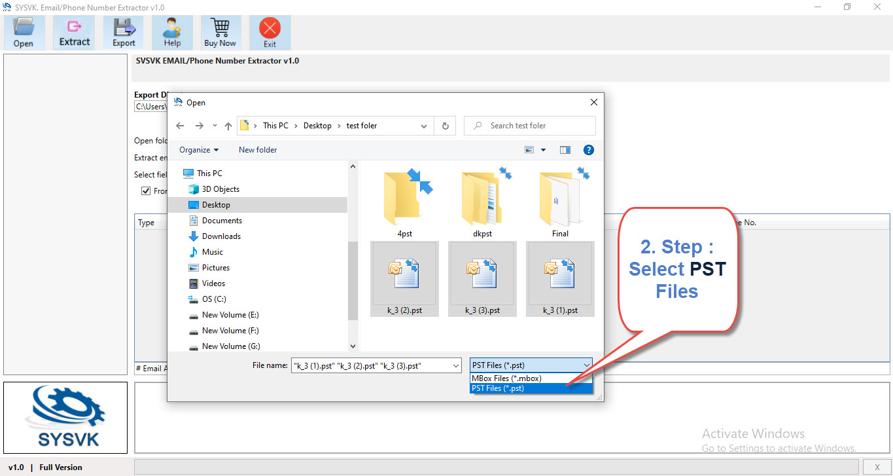Toggle the From checkbox in main window
The image size is (893, 476).
[146, 191]
